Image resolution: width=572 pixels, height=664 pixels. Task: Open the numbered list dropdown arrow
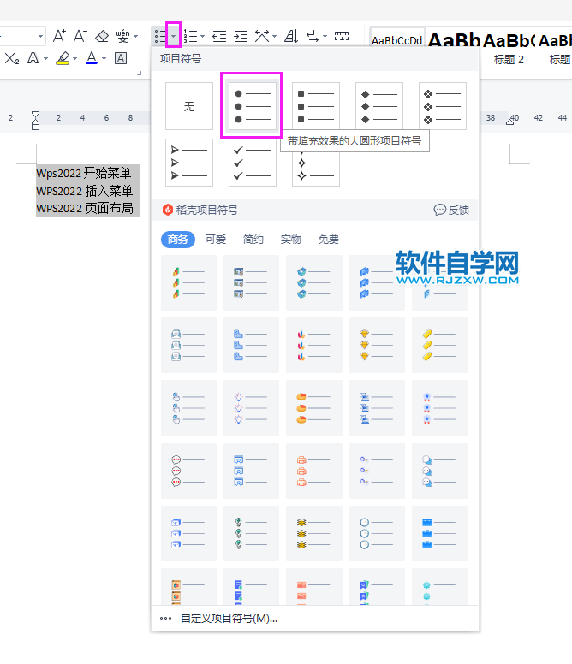point(202,37)
